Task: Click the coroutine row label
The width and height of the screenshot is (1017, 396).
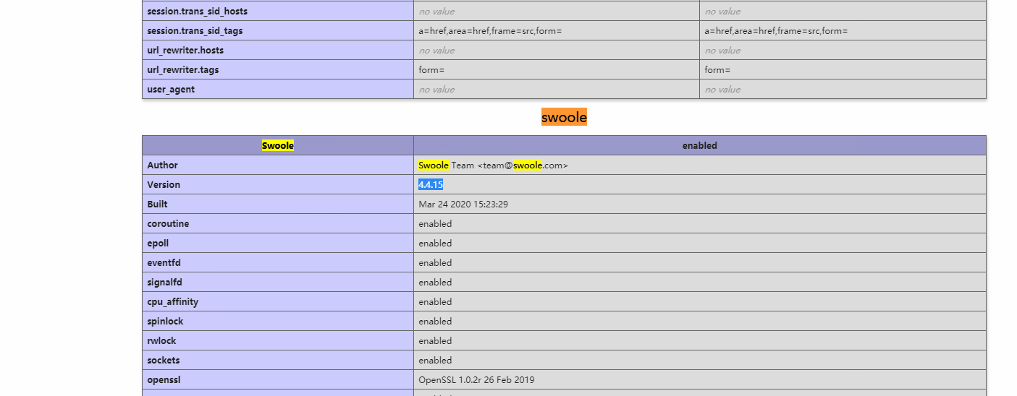Action: (168, 223)
